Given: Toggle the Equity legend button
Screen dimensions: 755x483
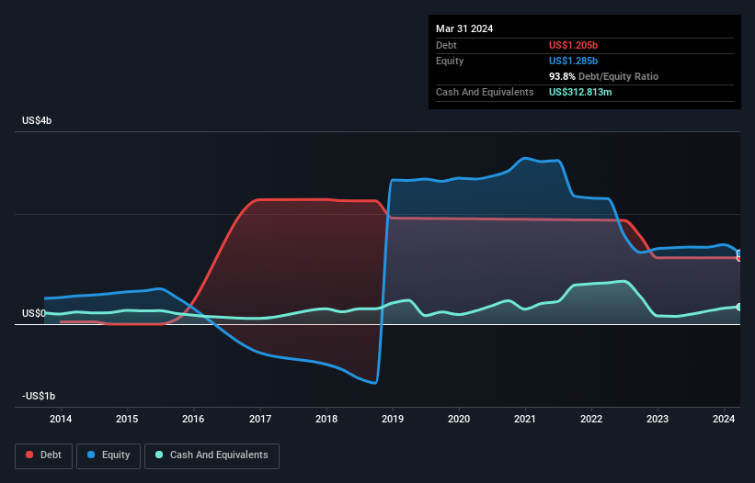Looking at the screenshot, I should point(109,455).
